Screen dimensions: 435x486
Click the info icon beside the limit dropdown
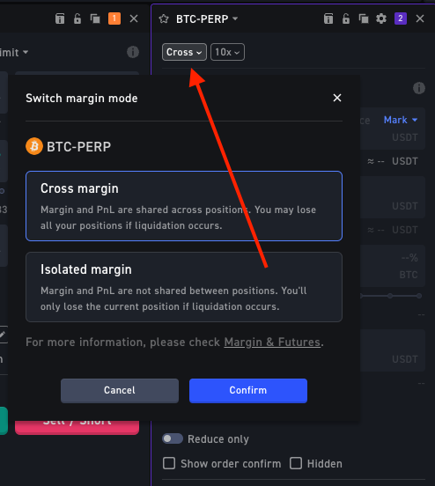[133, 52]
